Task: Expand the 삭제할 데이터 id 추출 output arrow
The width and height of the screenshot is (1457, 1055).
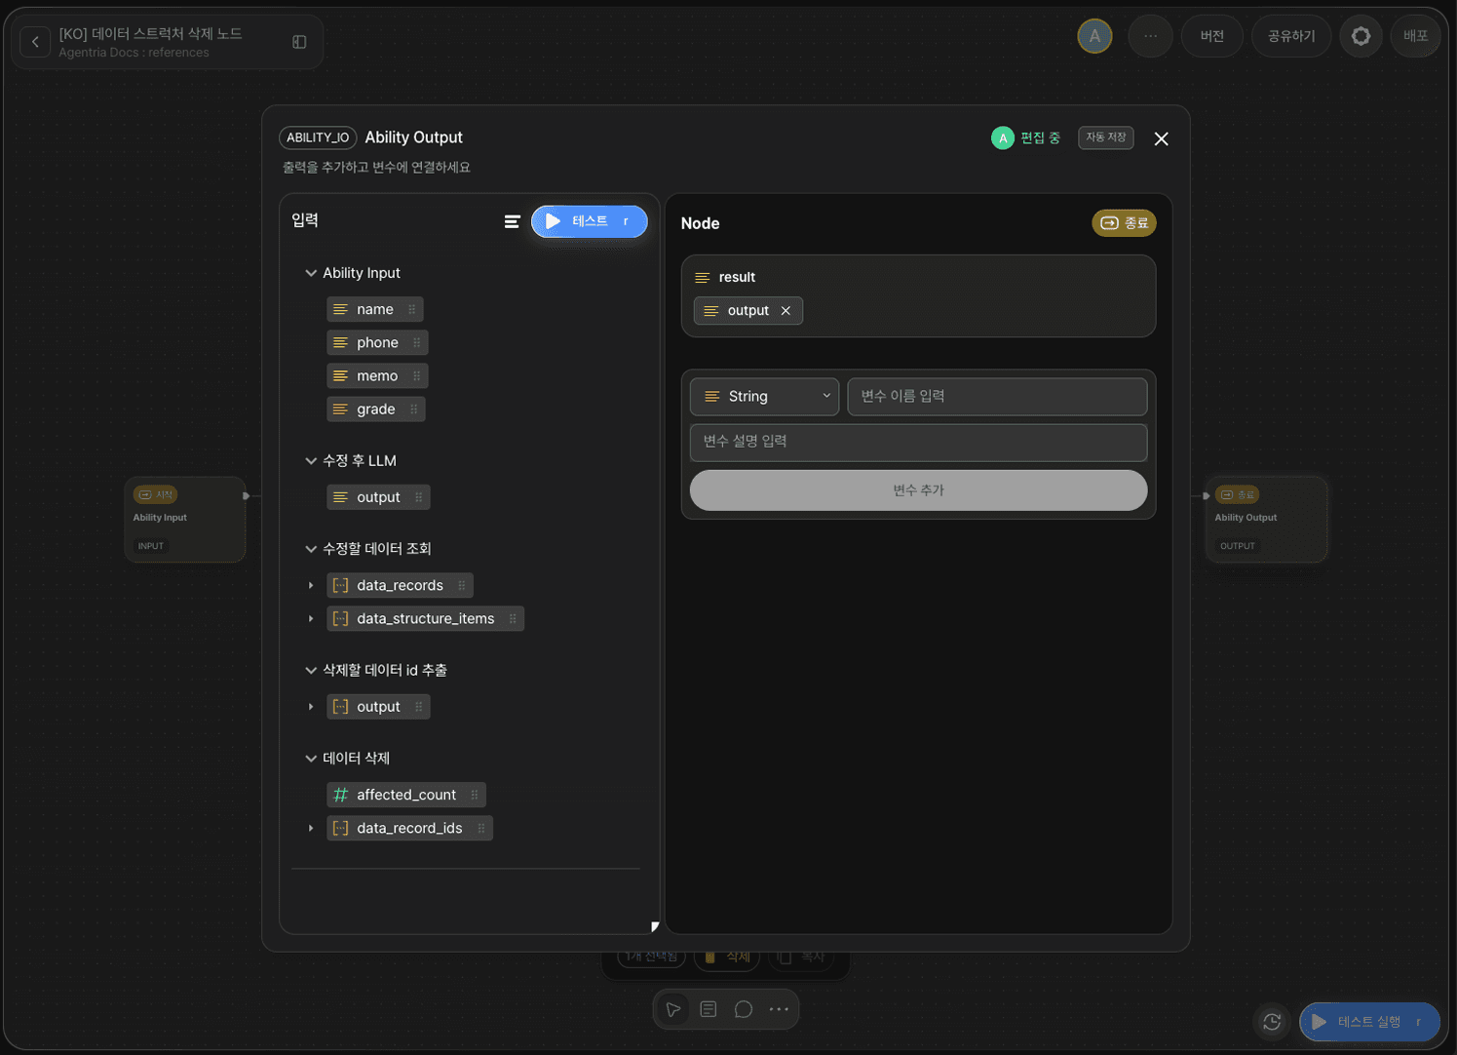Action: point(311,706)
